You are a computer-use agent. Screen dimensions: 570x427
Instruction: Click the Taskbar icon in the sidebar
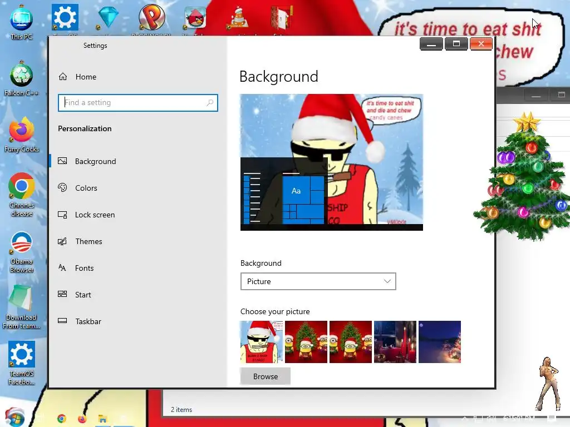click(62, 321)
